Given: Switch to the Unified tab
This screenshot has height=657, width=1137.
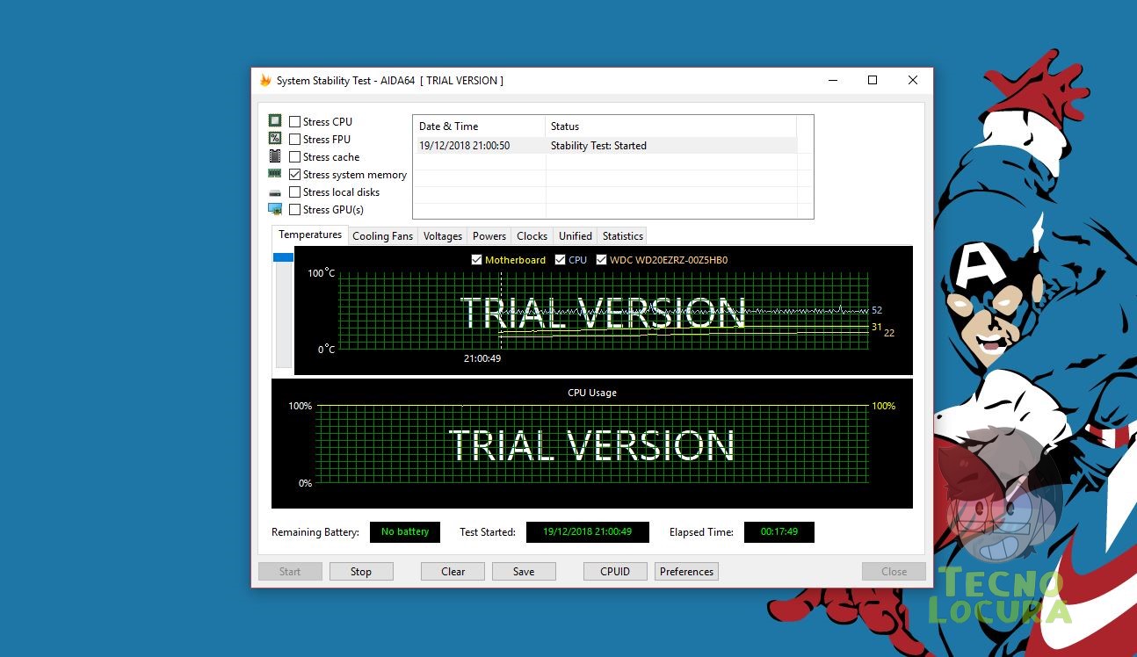Looking at the screenshot, I should 576,236.
